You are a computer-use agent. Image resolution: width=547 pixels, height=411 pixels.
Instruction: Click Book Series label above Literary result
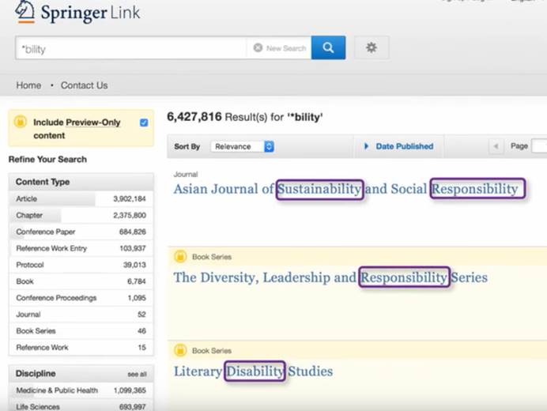pos(212,351)
